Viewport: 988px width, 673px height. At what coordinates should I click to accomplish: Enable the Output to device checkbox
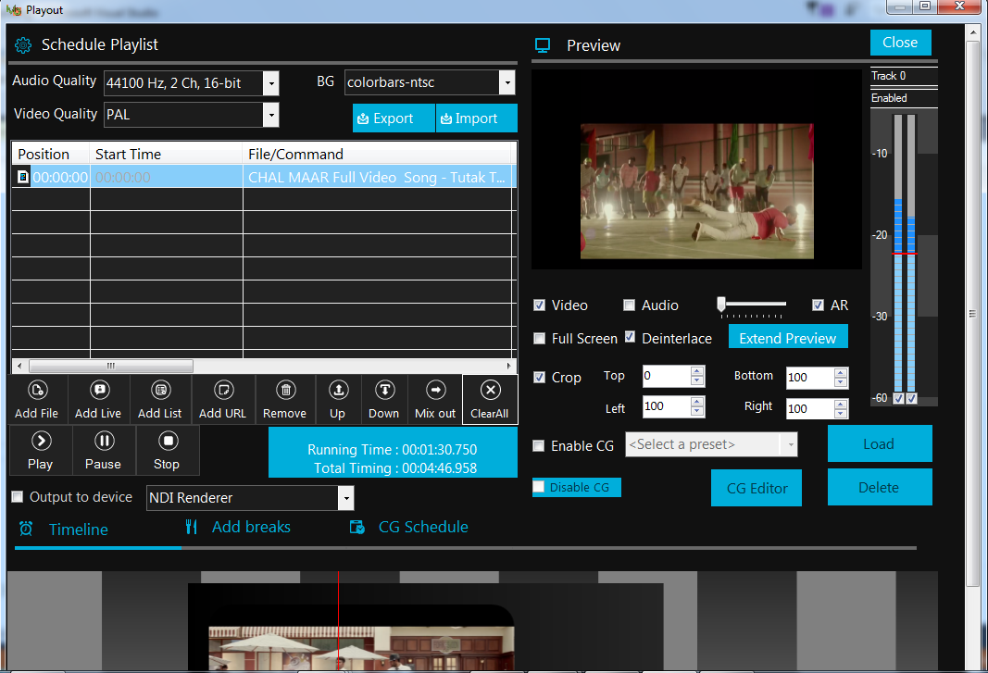pyautogui.click(x=18, y=496)
